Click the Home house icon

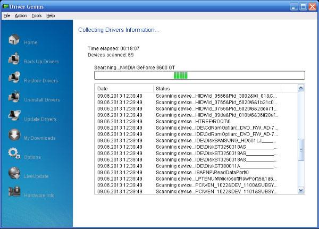14,39
